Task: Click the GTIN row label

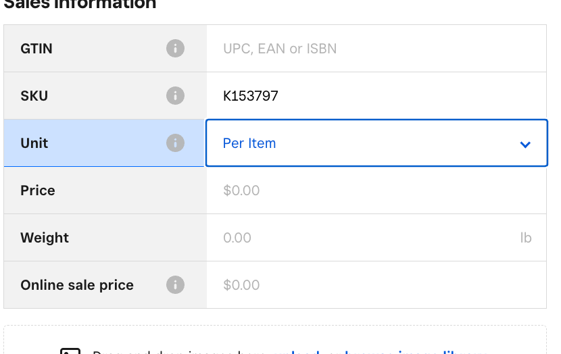Action: (x=36, y=49)
